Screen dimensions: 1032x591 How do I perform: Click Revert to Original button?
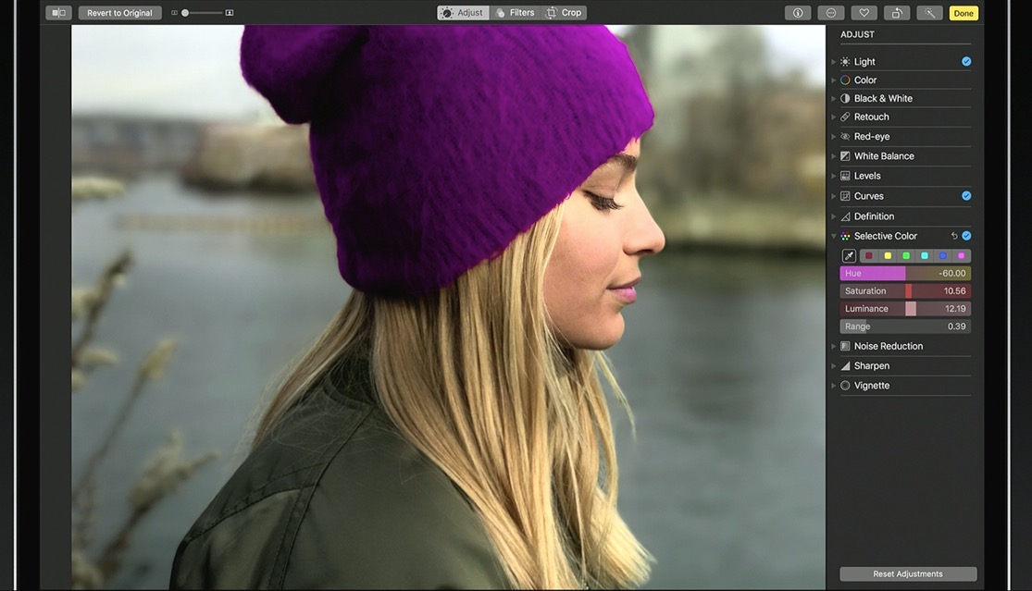coord(119,13)
